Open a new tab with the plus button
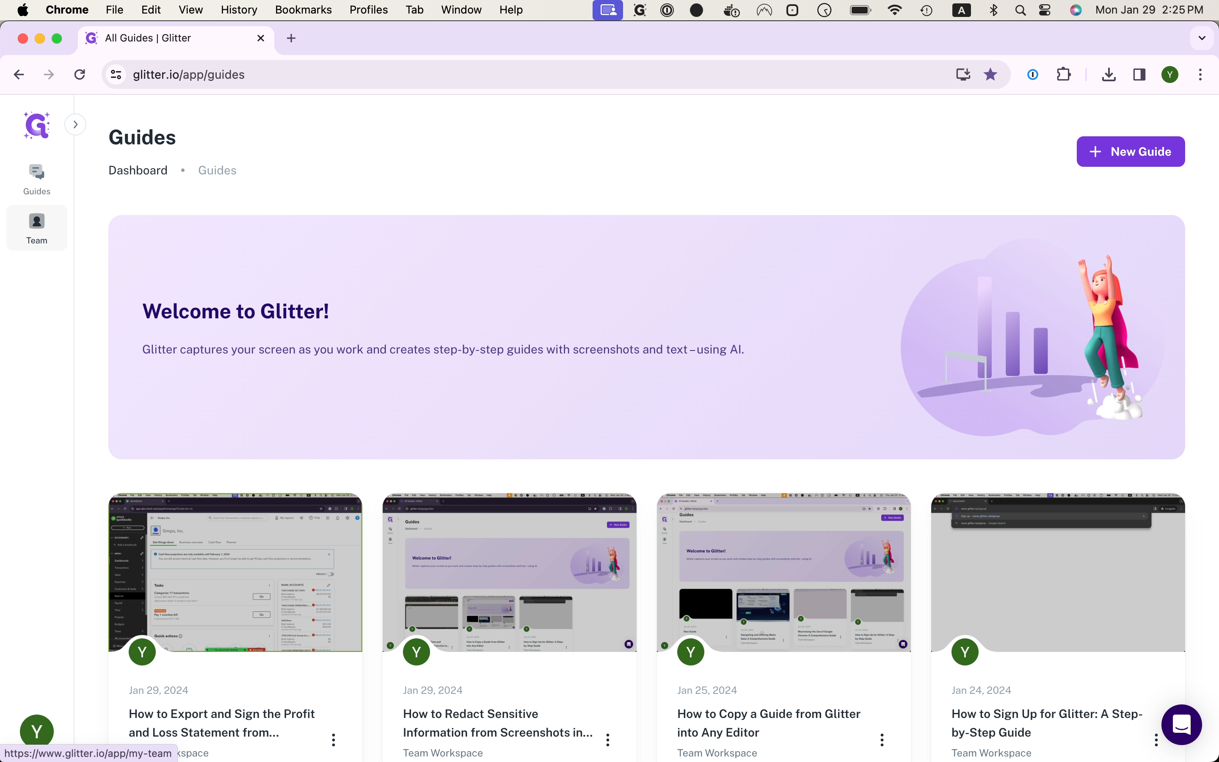This screenshot has height=762, width=1219. click(x=291, y=38)
